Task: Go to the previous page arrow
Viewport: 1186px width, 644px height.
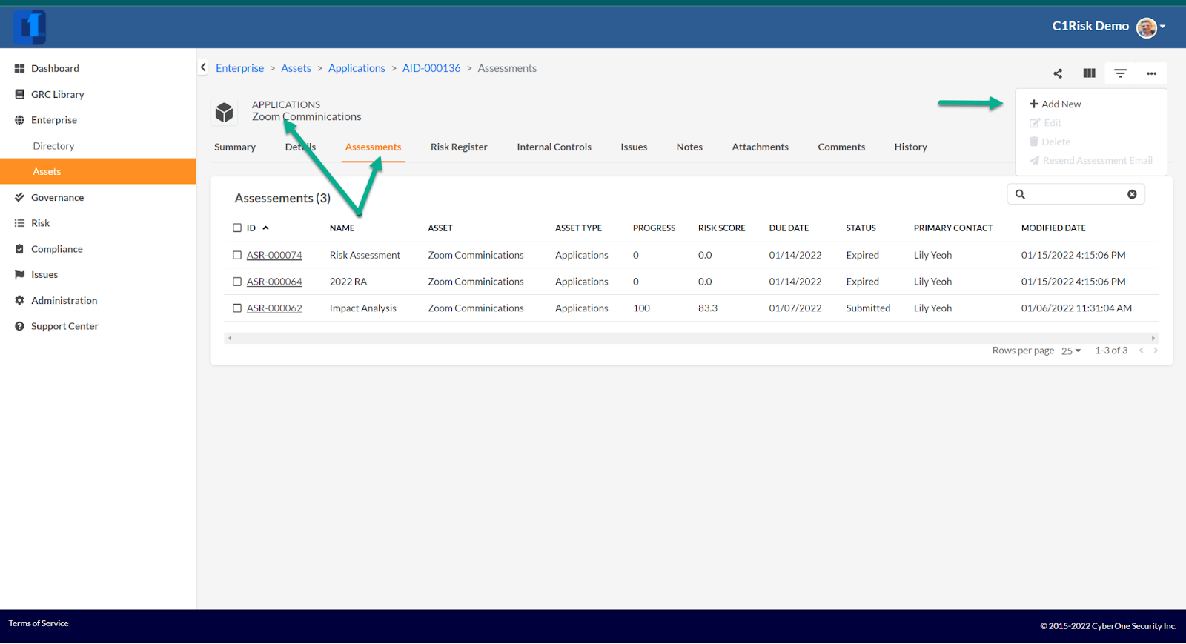Action: point(1142,351)
